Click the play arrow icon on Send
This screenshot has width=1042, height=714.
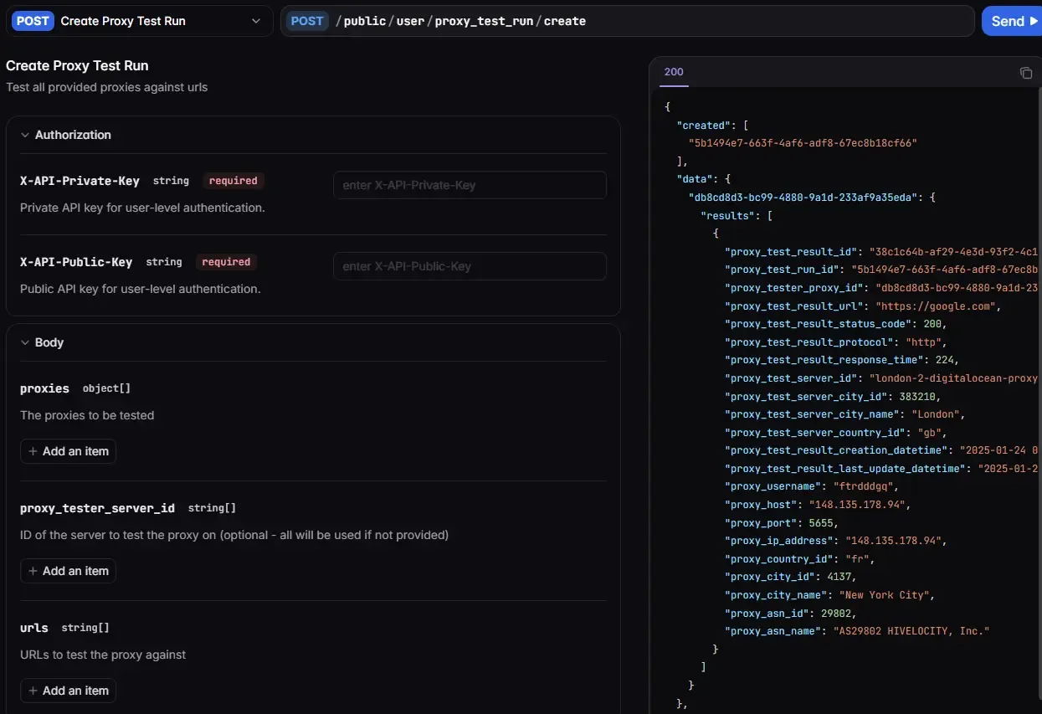click(x=1034, y=21)
